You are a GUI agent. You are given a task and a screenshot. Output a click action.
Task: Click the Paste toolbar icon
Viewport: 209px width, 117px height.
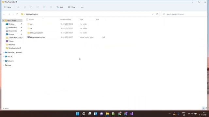coord(31,7)
